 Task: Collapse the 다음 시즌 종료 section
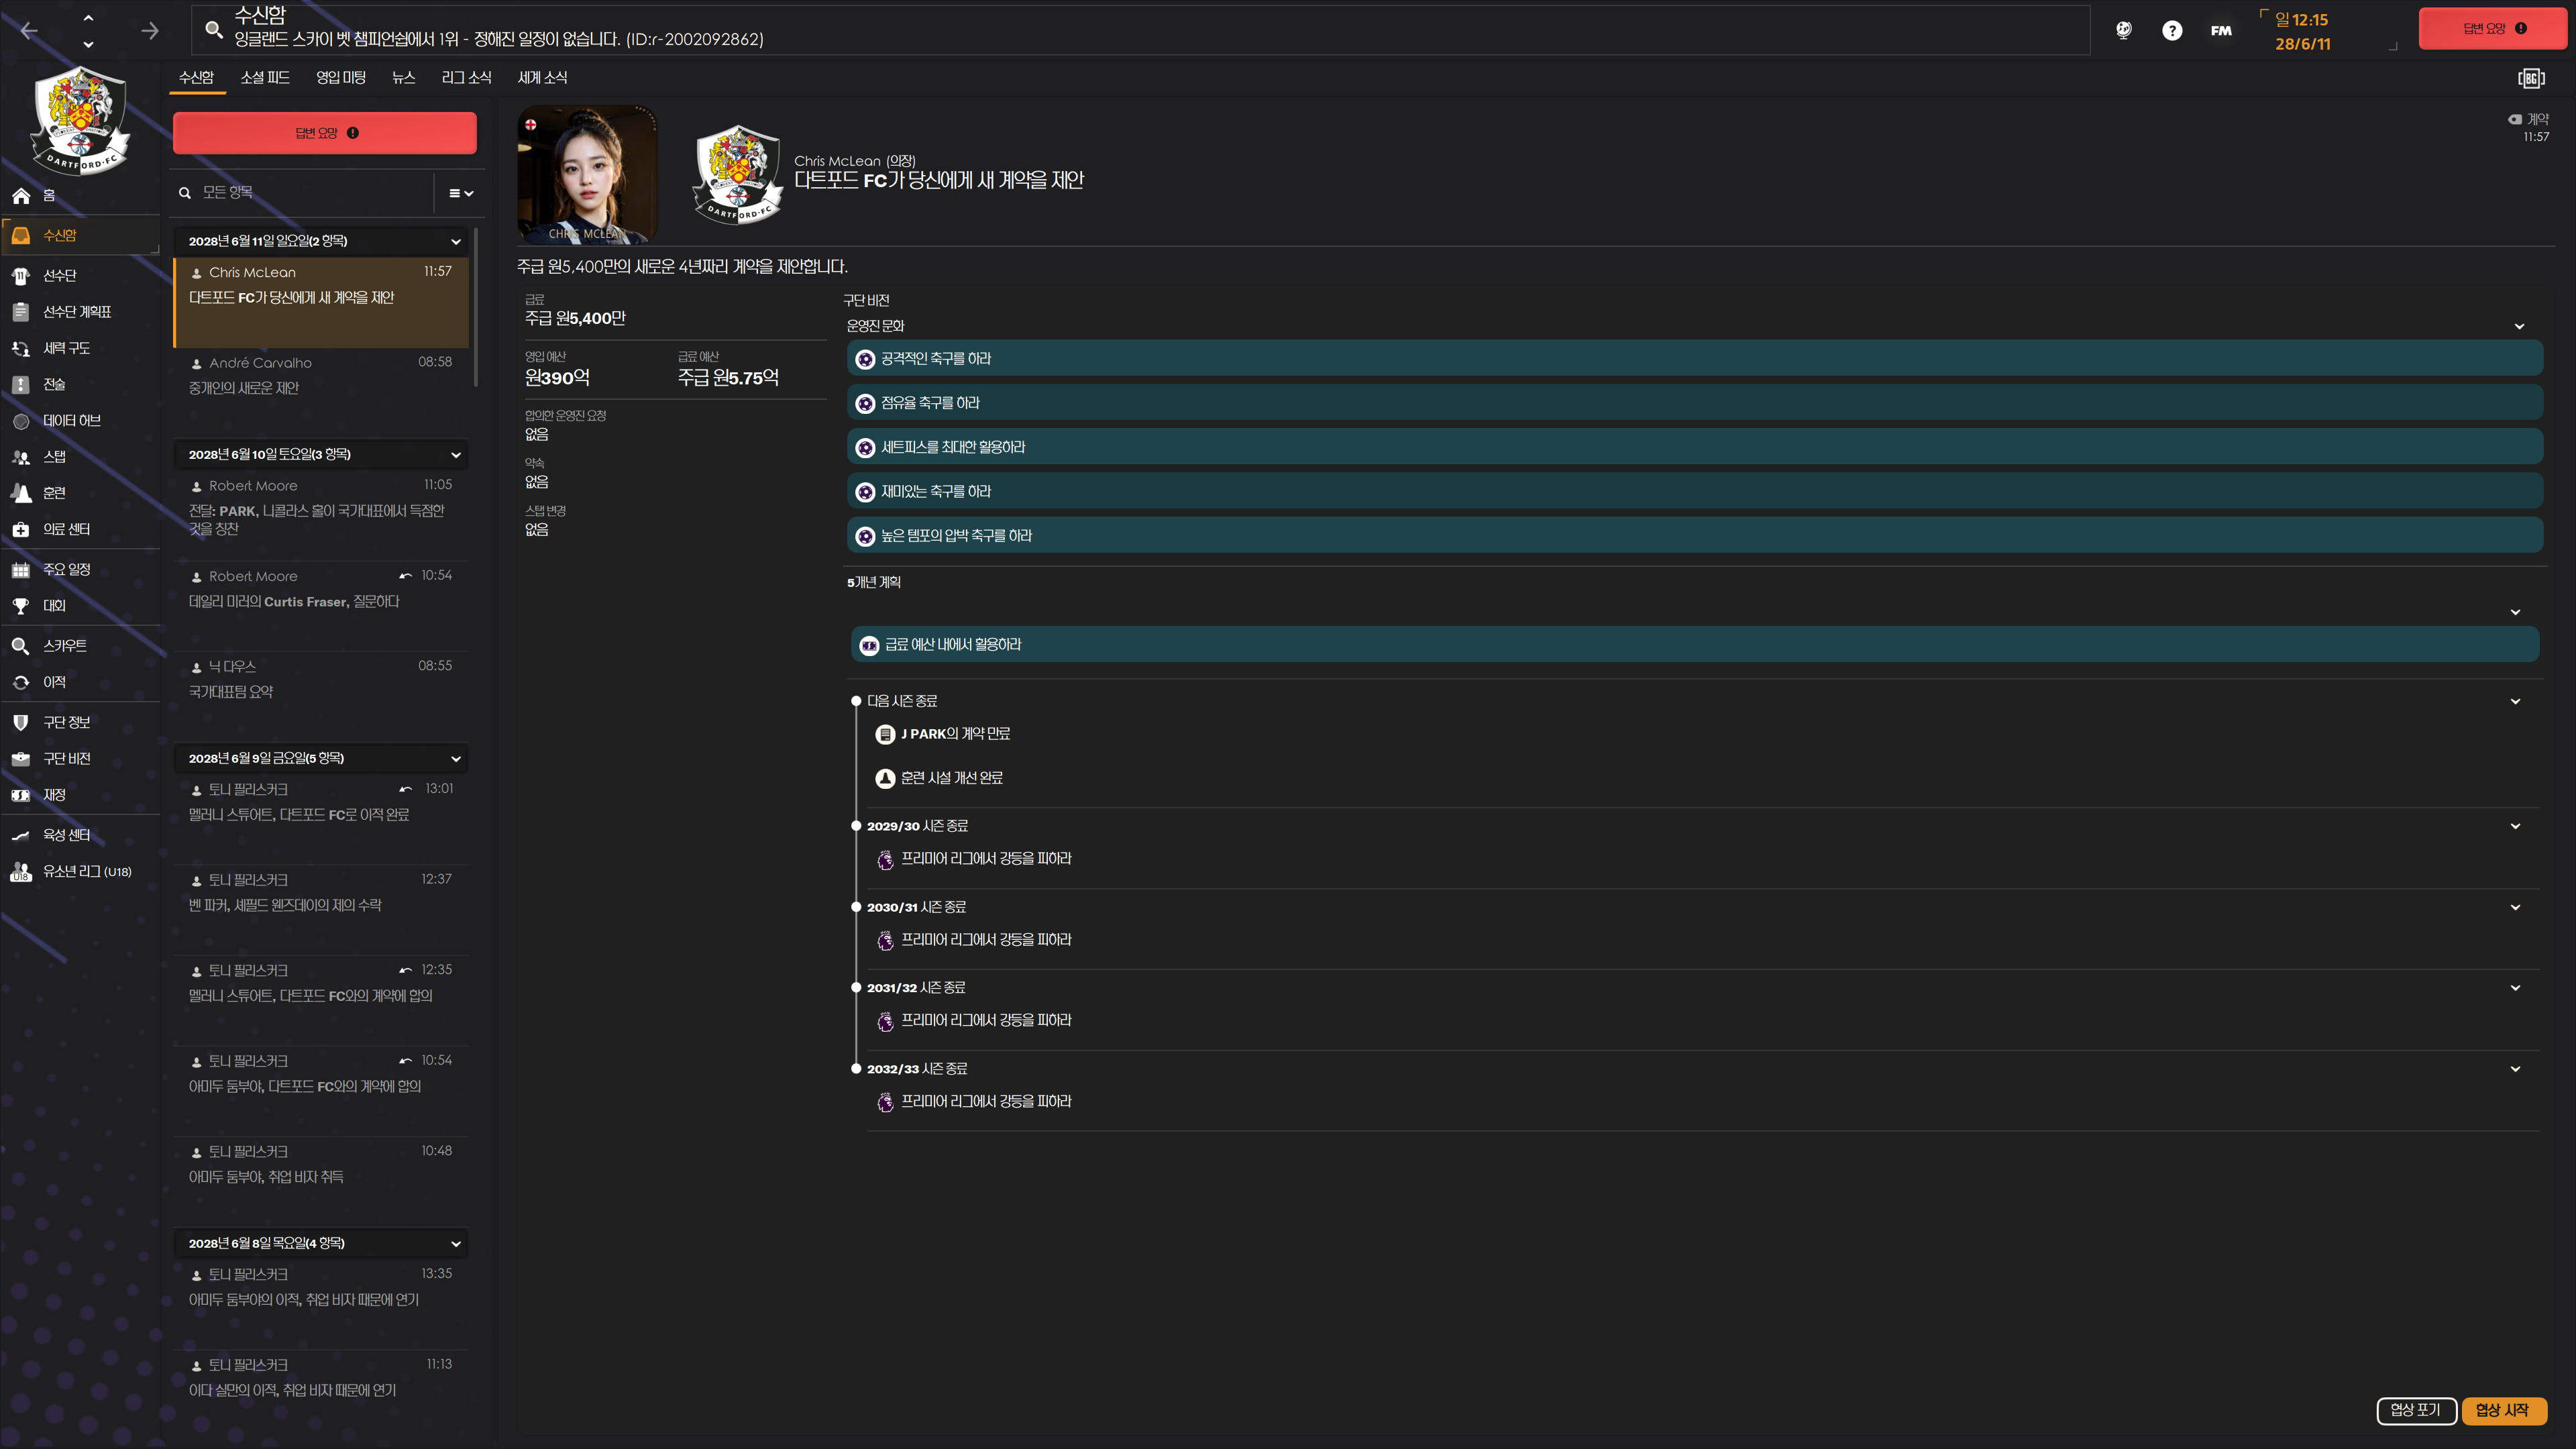[x=2515, y=701]
